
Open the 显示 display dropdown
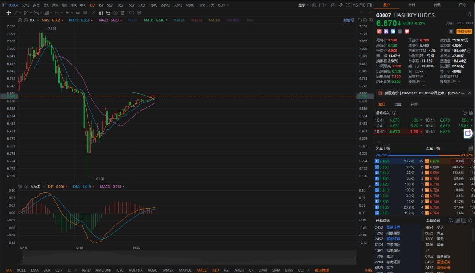[x=303, y=5]
